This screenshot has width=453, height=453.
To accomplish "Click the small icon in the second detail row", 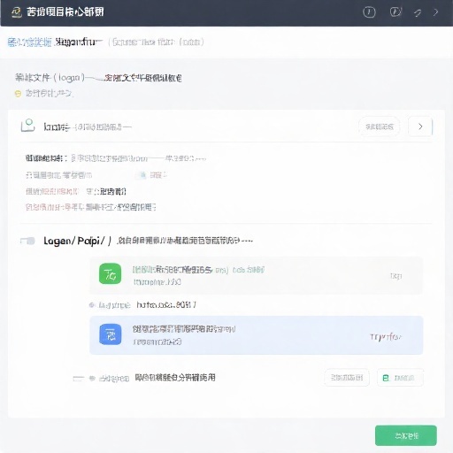I will click(x=142, y=175).
